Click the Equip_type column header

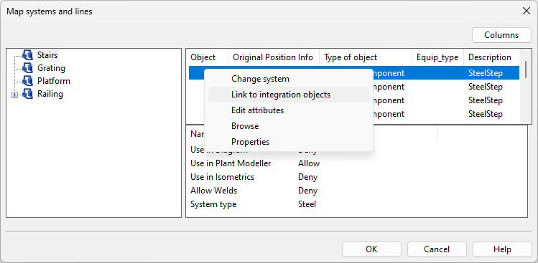(437, 57)
